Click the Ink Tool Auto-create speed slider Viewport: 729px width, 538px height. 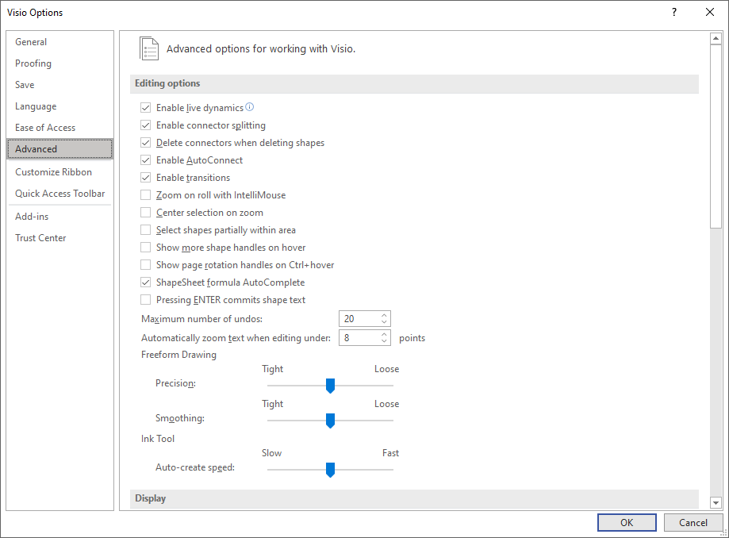(x=330, y=470)
